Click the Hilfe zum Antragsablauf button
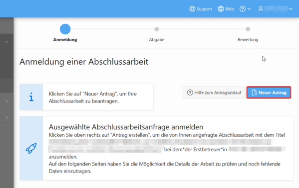This screenshot has width=299, height=188. coord(214,93)
